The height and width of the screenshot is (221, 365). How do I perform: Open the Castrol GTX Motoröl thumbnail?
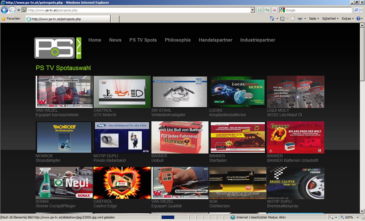pyautogui.click(x=122, y=92)
